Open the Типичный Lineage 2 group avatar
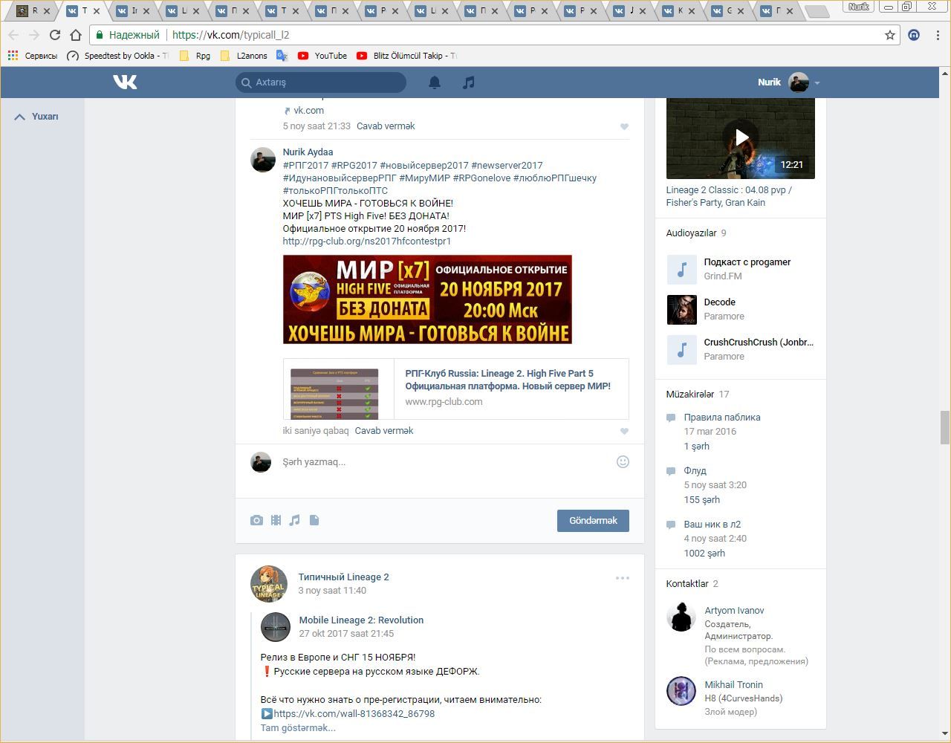Image resolution: width=951 pixels, height=743 pixels. click(x=269, y=583)
